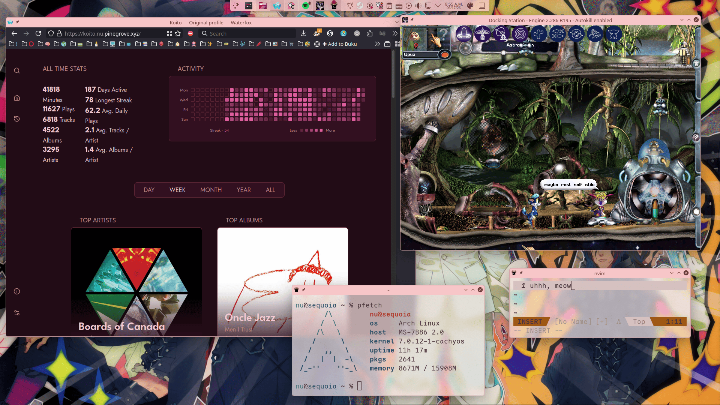Toggle pin on Docking Station window
The height and width of the screenshot is (405, 720).
pyautogui.click(x=412, y=20)
